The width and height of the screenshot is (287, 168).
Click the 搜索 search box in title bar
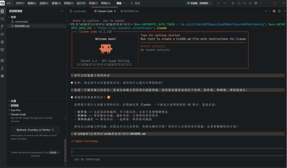pyautogui.click(x=136, y=3)
